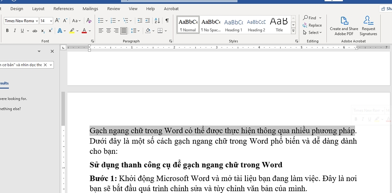Open the Paragraph settings dialog launcher
The height and width of the screenshot is (193, 392).
pos(171,41)
